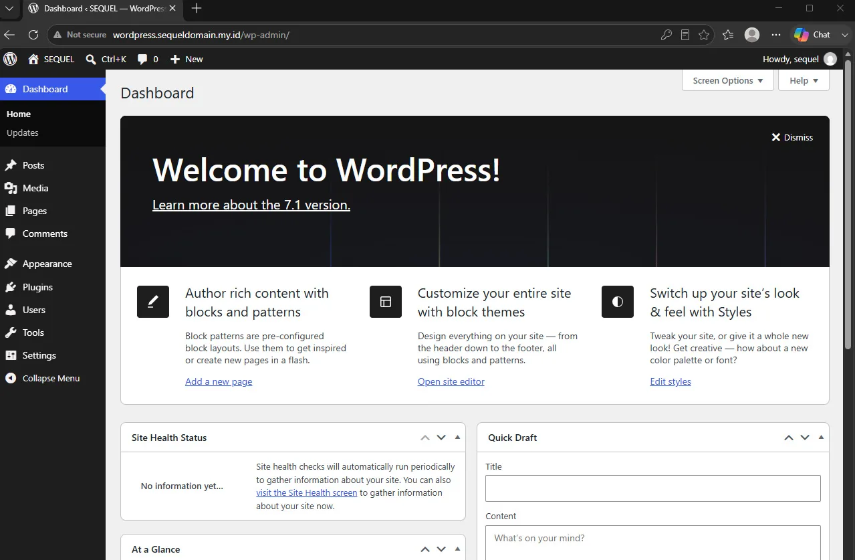Open the Appearance menu
Screen dimensions: 855x560
click(53, 264)
